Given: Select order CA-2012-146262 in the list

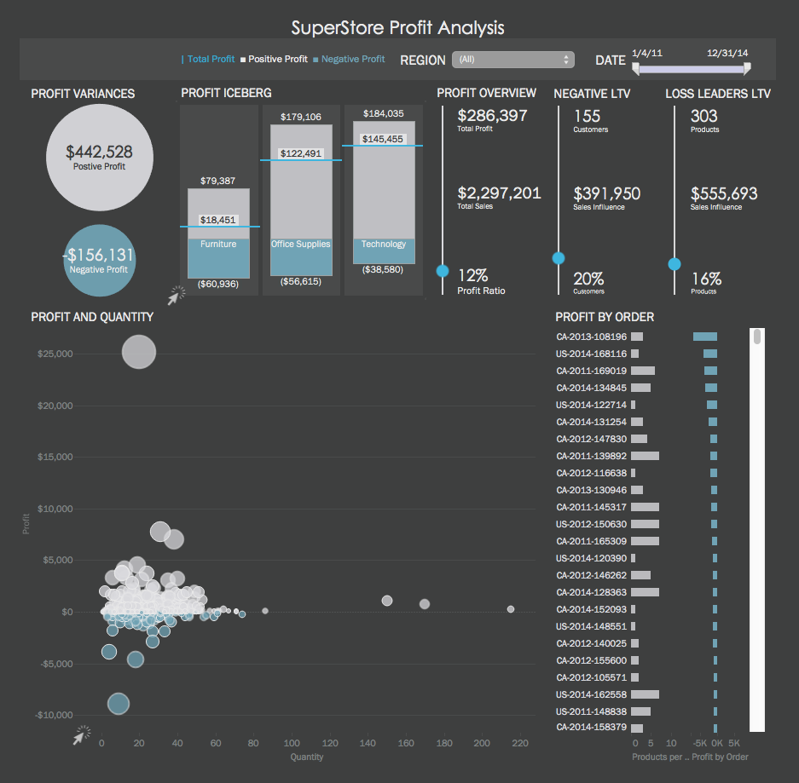Looking at the screenshot, I should tap(591, 575).
